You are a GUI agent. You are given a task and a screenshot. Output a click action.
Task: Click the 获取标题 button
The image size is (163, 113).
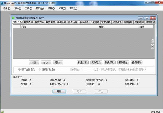pyautogui.click(x=123, y=62)
